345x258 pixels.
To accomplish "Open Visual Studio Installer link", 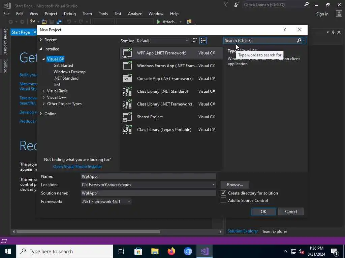I will [77, 167].
